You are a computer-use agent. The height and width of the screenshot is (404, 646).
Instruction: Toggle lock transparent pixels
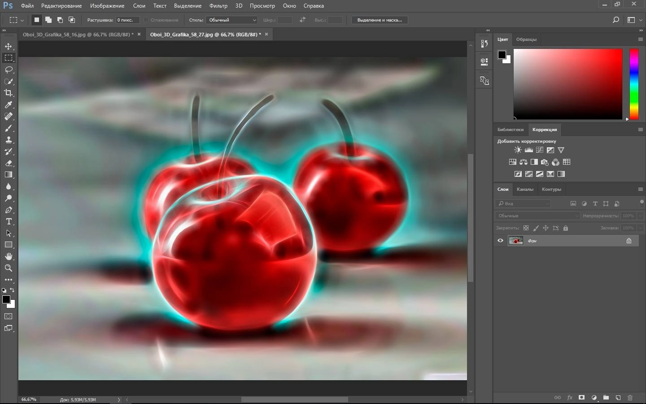(x=526, y=228)
